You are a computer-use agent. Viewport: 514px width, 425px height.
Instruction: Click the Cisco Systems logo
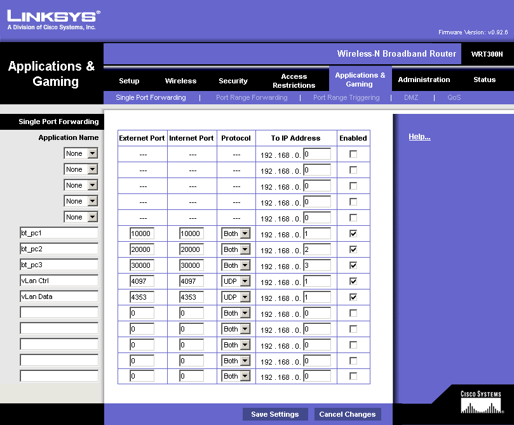[x=480, y=403]
